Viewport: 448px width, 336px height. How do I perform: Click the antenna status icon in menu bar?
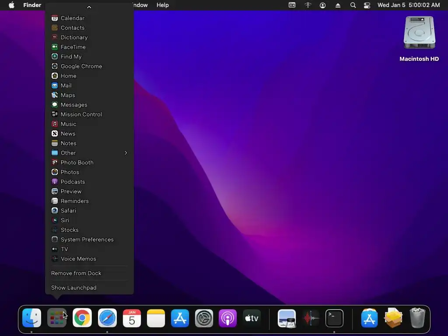click(308, 5)
